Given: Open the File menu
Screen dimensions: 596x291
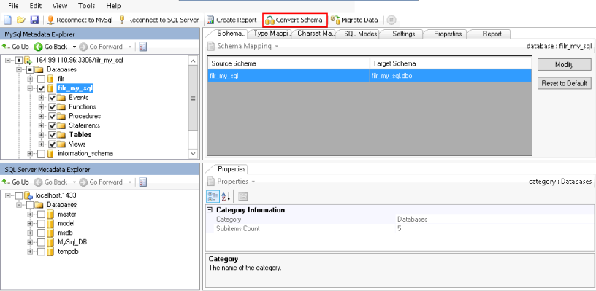Looking at the screenshot, I should tap(13, 6).
